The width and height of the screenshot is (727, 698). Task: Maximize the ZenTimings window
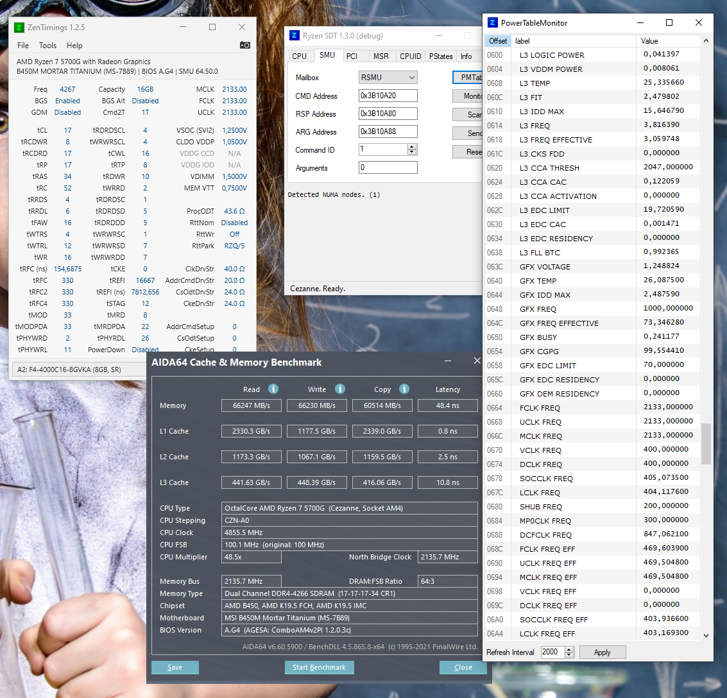pyautogui.click(x=212, y=27)
